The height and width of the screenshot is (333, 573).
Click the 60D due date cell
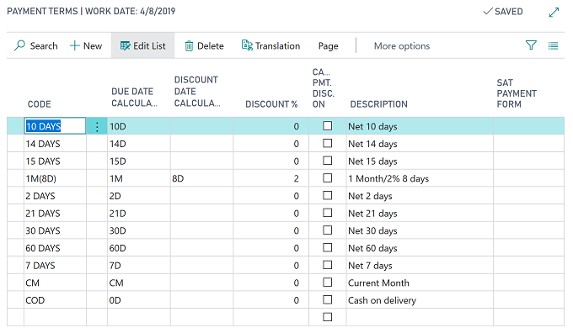[x=139, y=248]
